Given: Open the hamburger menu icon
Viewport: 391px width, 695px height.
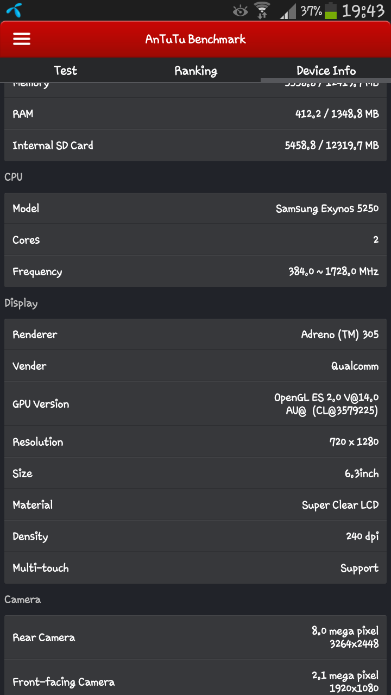Looking at the screenshot, I should [x=22, y=39].
